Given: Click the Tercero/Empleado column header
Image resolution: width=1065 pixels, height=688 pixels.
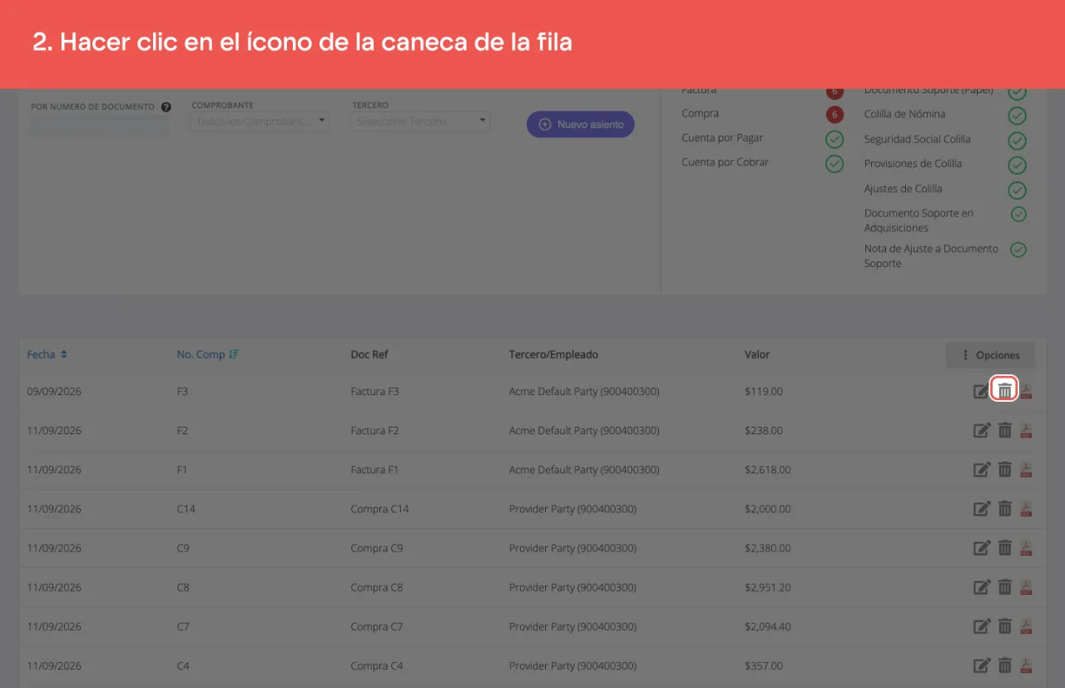Looking at the screenshot, I should (553, 354).
